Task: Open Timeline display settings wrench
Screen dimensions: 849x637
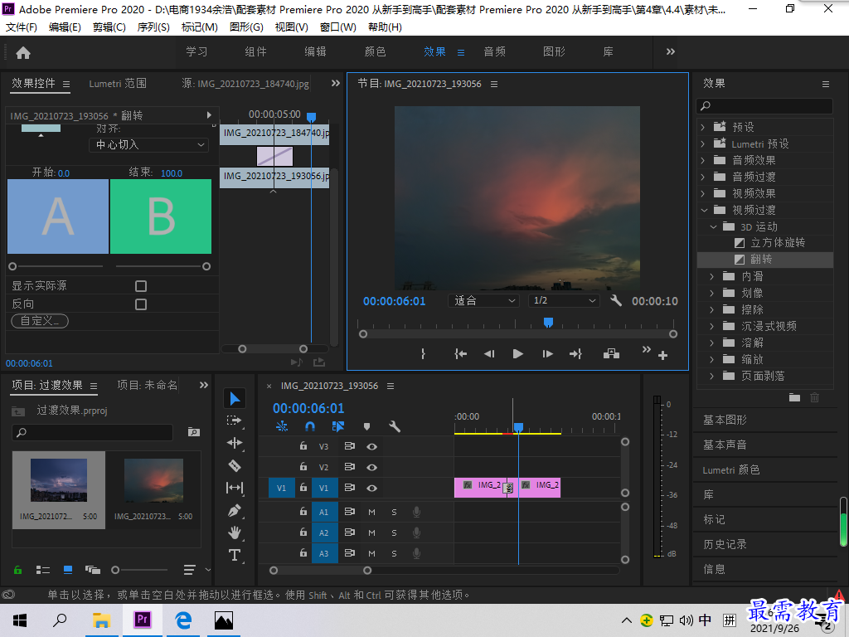Action: 395,427
